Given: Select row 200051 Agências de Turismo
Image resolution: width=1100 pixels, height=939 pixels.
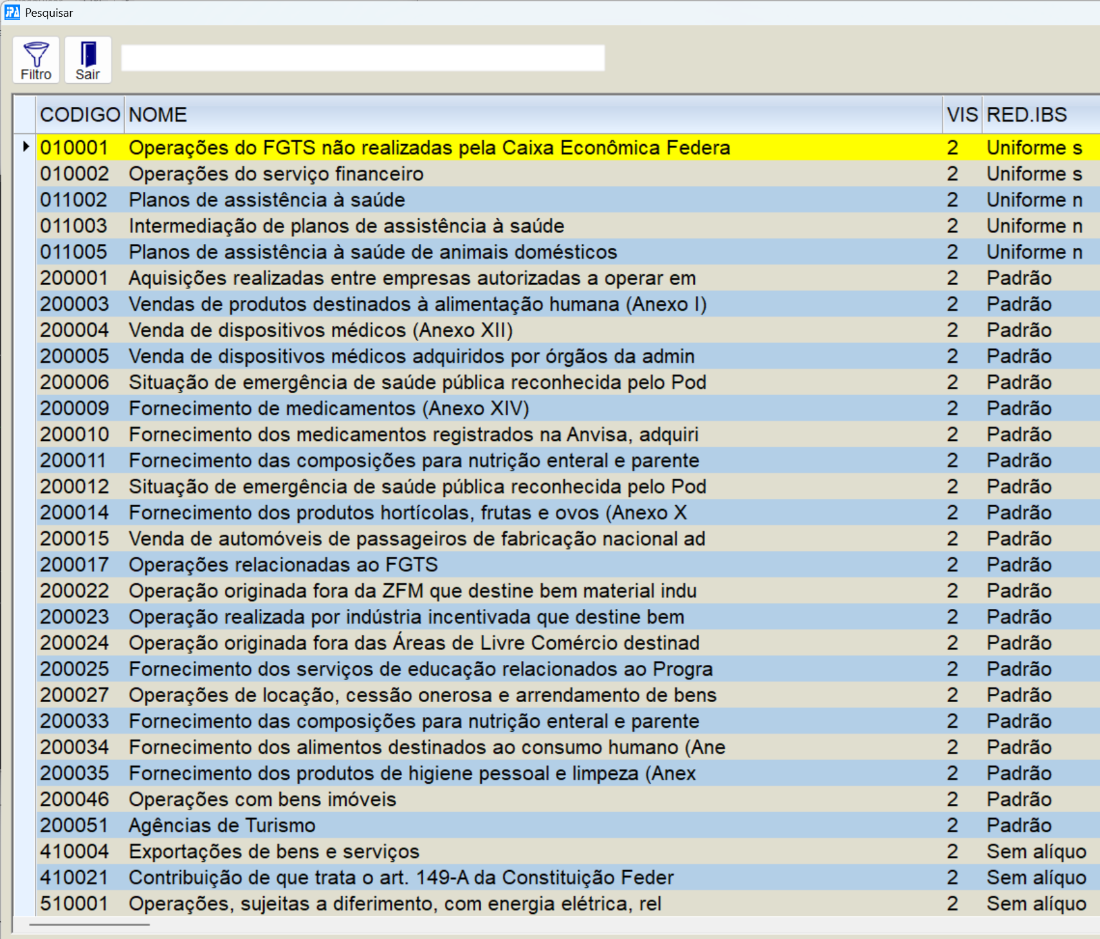Looking at the screenshot, I should (x=222, y=826).
